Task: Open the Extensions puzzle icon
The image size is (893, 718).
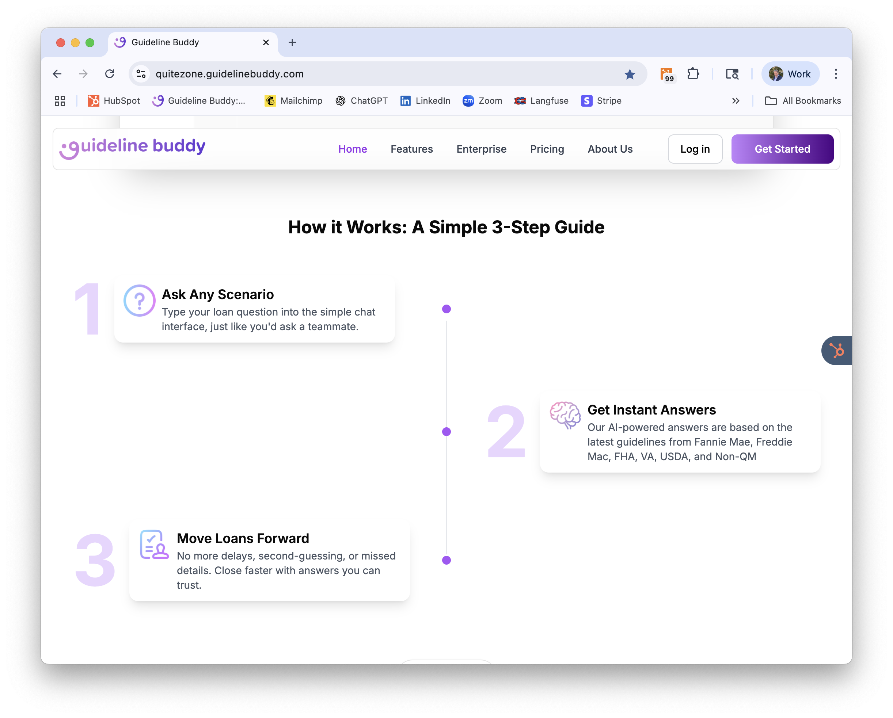Action: click(693, 74)
